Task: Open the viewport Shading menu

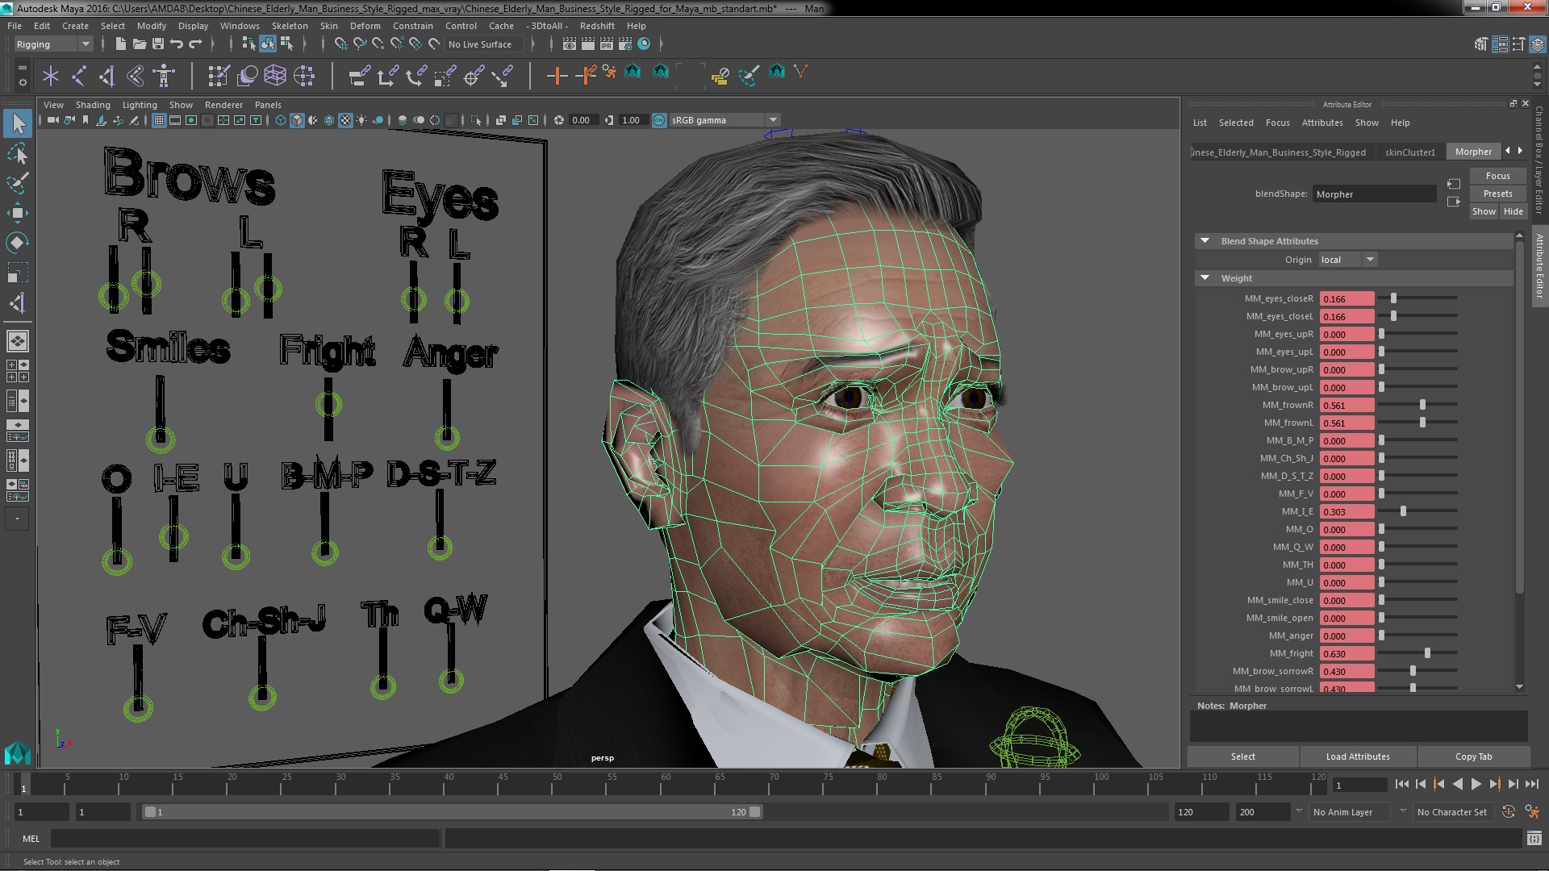Action: tap(93, 105)
